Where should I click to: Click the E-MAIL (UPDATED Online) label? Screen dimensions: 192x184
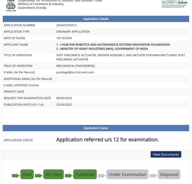[x=21, y=85]
